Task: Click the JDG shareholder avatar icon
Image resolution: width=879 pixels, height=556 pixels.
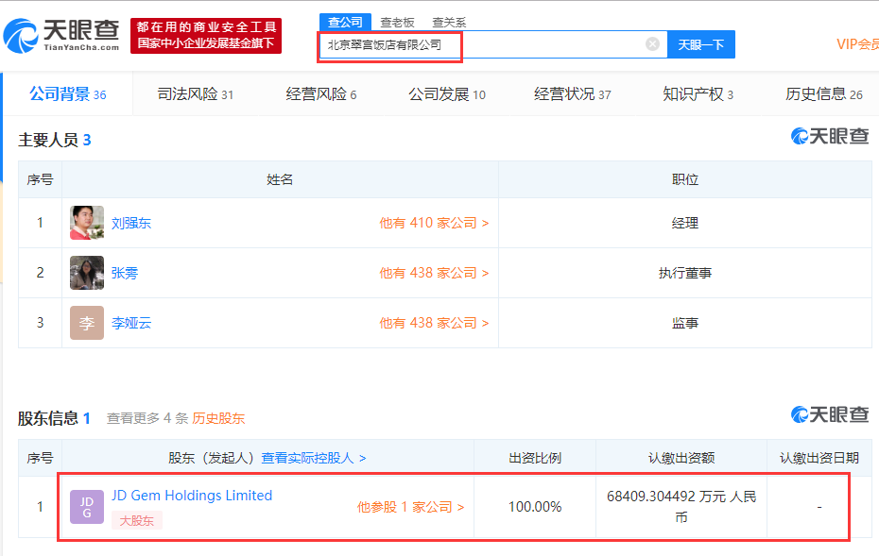Action: tap(87, 507)
